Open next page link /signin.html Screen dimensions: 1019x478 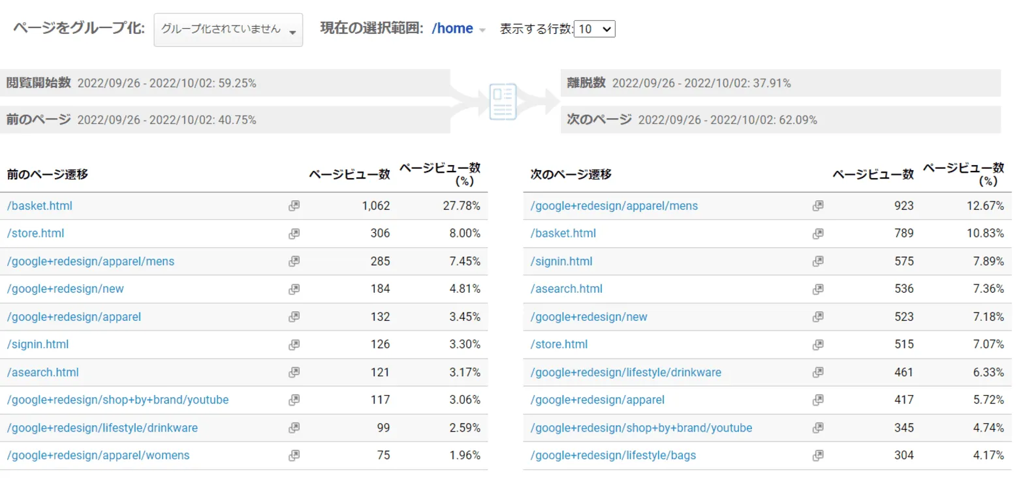pos(561,261)
